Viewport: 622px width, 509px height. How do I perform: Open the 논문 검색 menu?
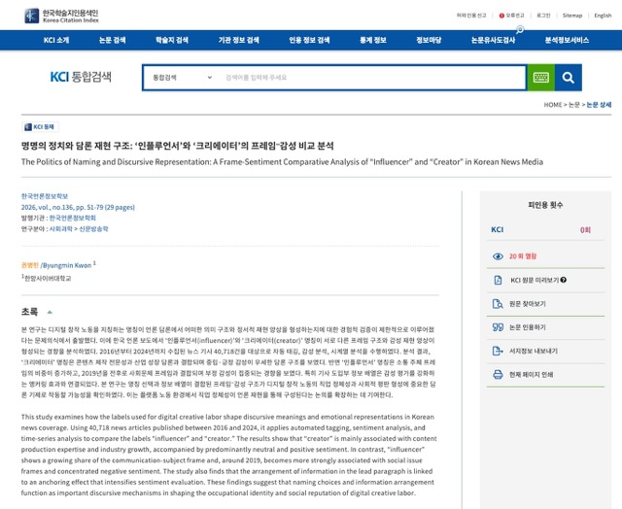coord(113,40)
